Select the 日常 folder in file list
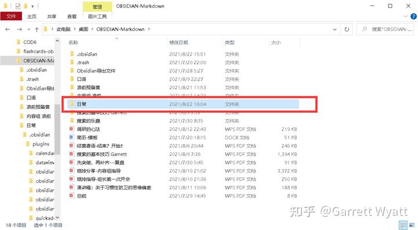Image resolution: width=418 pixels, height=230 pixels. [x=183, y=104]
